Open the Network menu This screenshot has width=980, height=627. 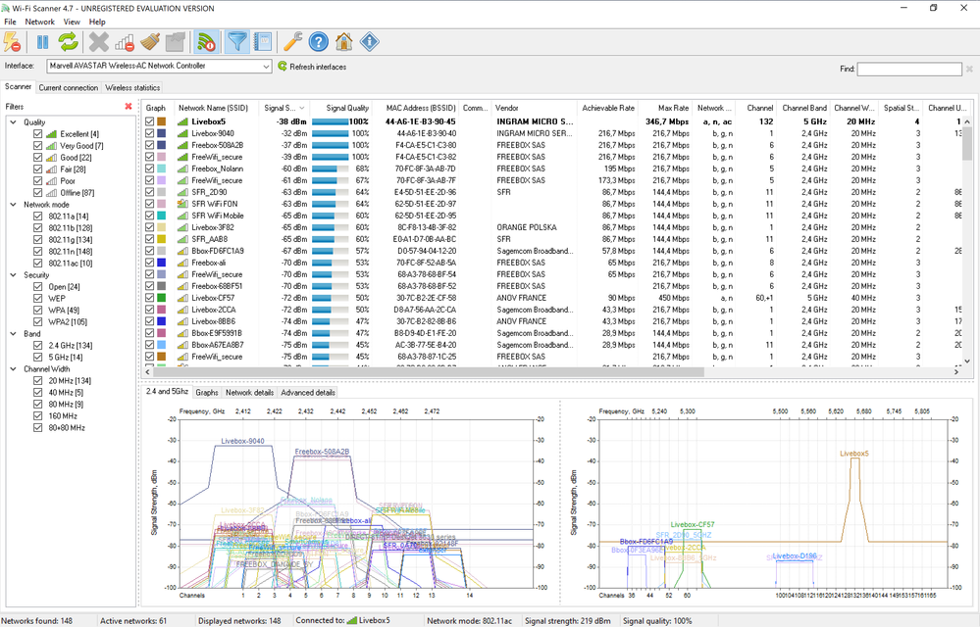pos(39,22)
